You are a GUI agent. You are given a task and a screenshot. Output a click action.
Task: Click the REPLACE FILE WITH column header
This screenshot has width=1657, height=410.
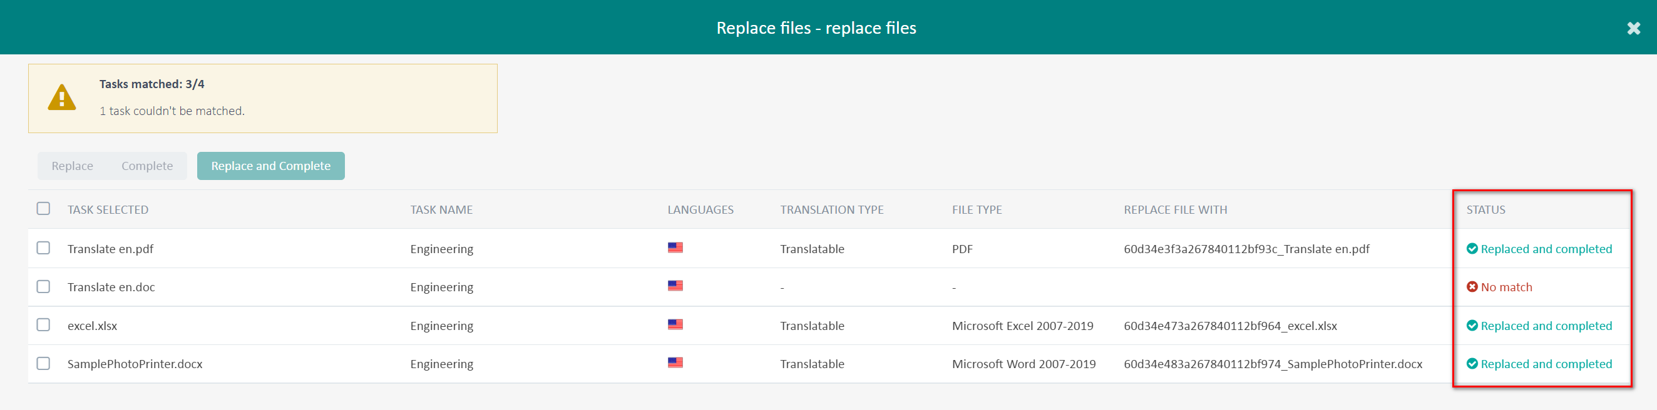click(1175, 210)
